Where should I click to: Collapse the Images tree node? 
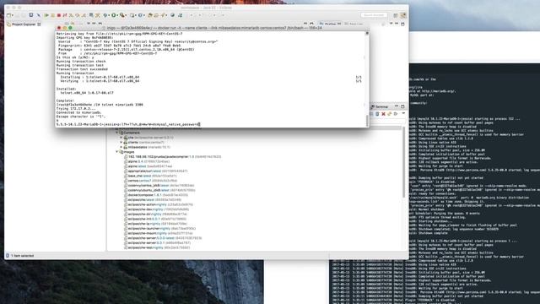point(117,152)
